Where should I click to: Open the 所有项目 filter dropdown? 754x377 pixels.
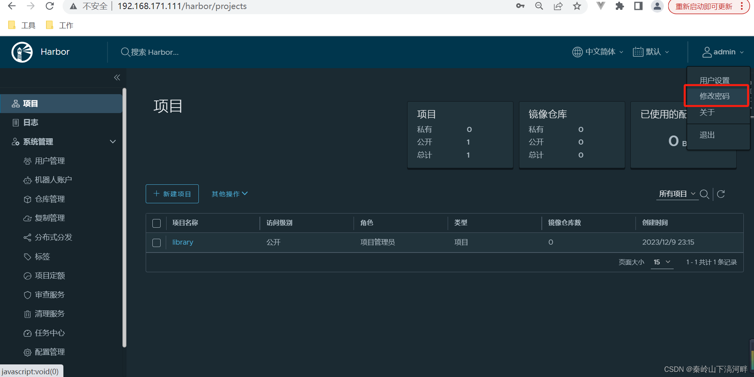676,193
